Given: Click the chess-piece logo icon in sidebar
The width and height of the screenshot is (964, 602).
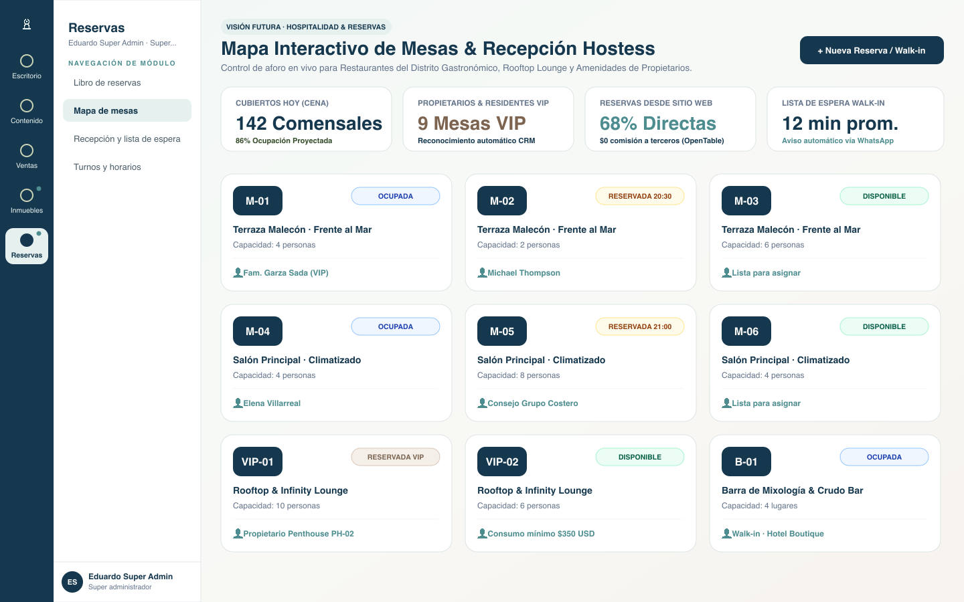Looking at the screenshot, I should pos(27,24).
